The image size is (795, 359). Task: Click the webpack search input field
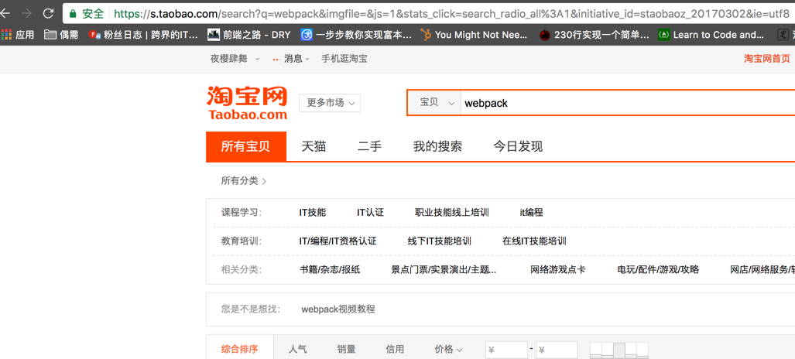628,104
